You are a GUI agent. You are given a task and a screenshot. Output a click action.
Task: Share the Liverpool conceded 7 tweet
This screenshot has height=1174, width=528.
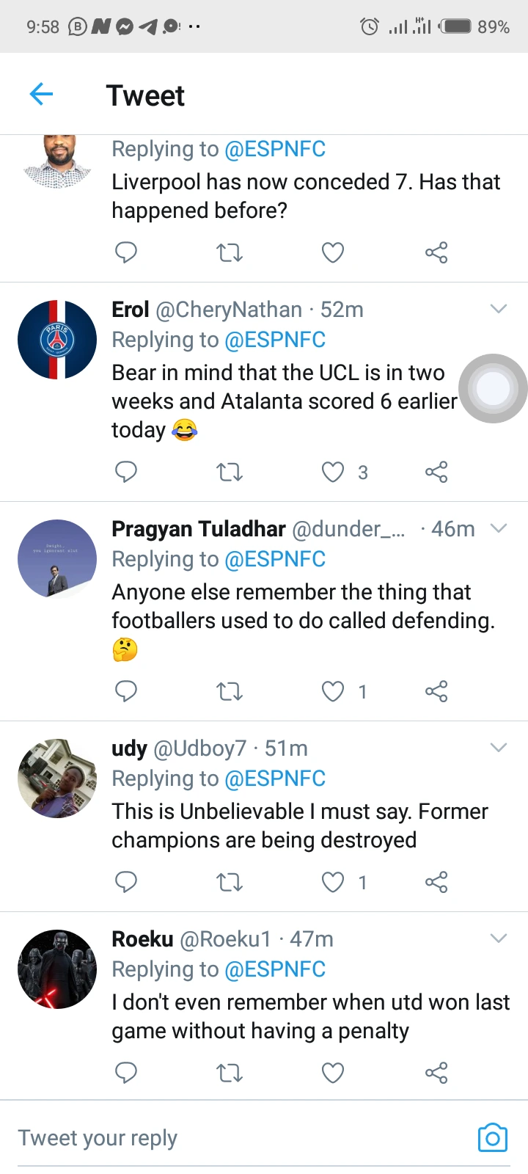(x=436, y=253)
